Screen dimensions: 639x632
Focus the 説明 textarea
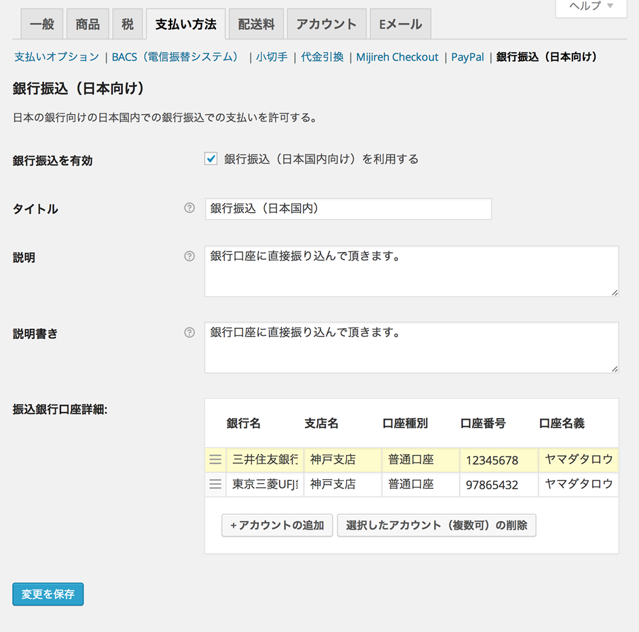point(412,271)
